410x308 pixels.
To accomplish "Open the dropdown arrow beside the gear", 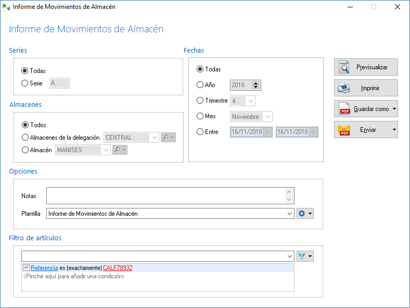I will coord(310,214).
